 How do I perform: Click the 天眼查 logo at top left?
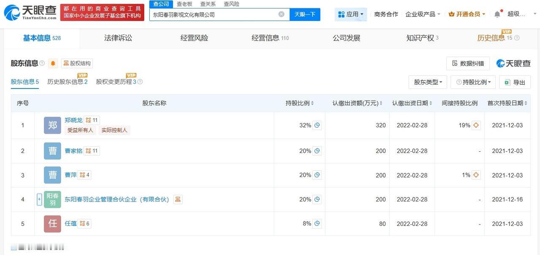pos(30,13)
